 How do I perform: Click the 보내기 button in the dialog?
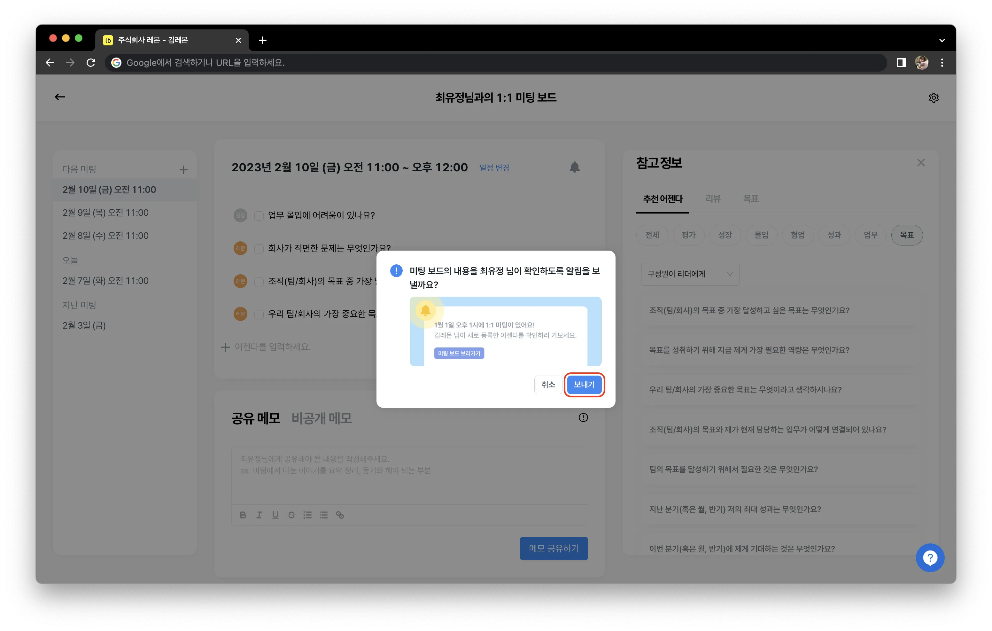click(584, 385)
